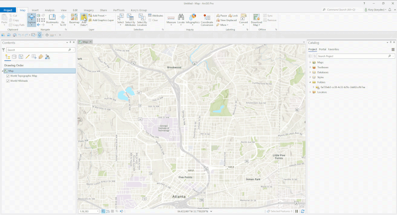The width and height of the screenshot is (397, 215).
Task: Select List By Editing pencil icon
Action: [x=27, y=57]
